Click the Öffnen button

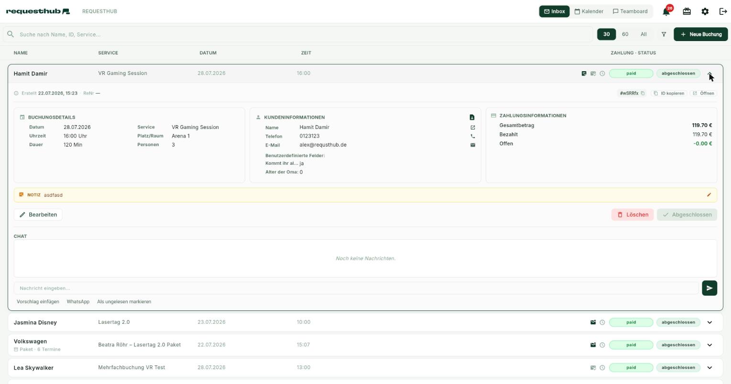click(x=703, y=93)
